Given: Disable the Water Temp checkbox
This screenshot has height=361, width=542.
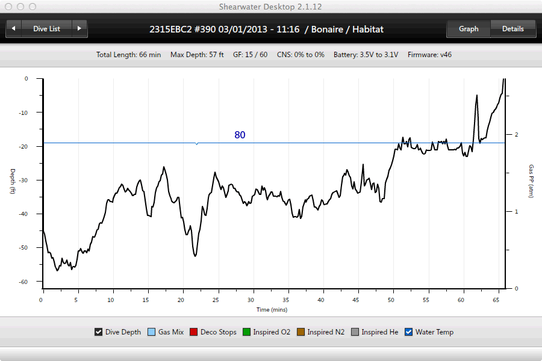Looking at the screenshot, I should [408, 332].
